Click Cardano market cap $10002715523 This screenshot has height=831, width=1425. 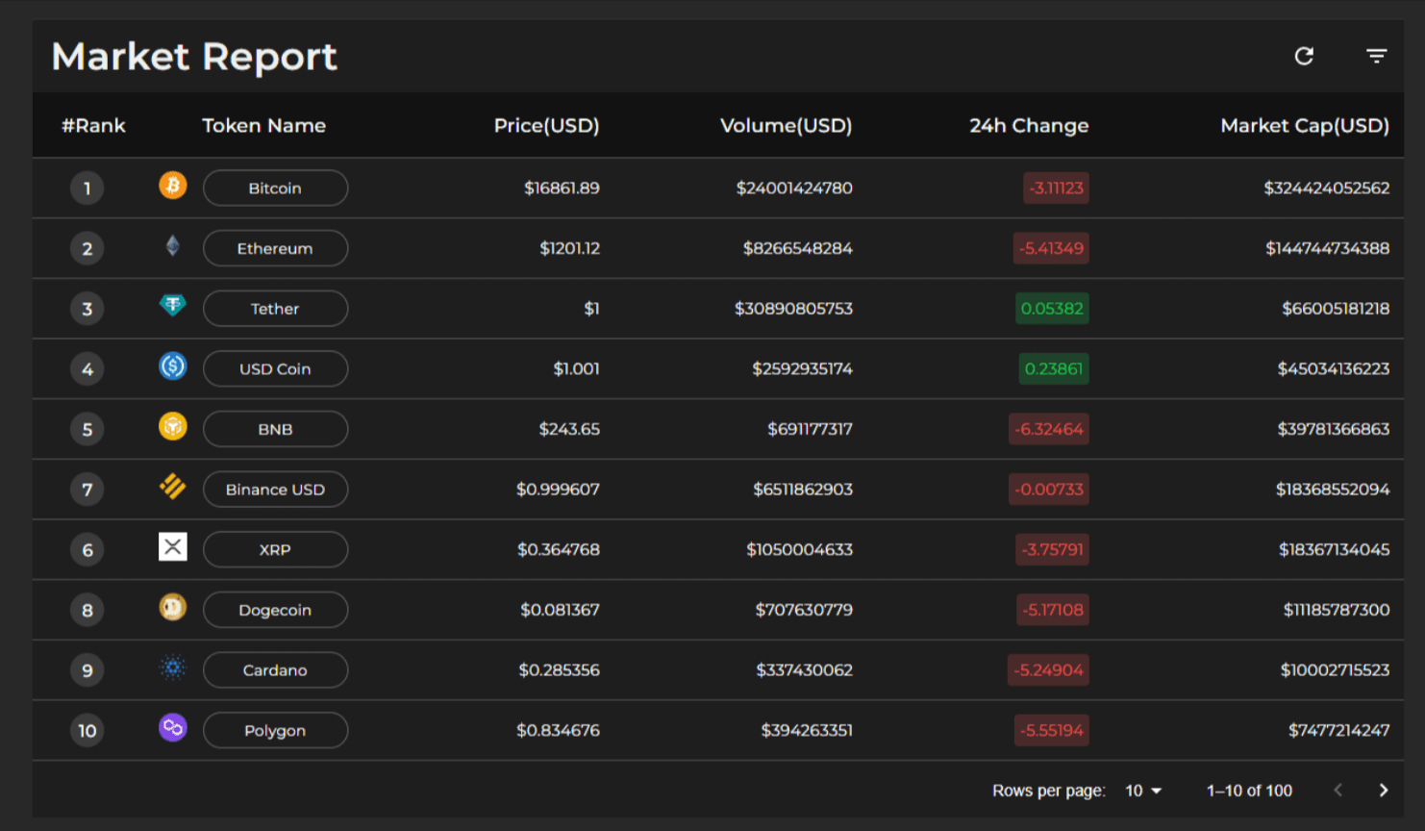tap(1335, 670)
